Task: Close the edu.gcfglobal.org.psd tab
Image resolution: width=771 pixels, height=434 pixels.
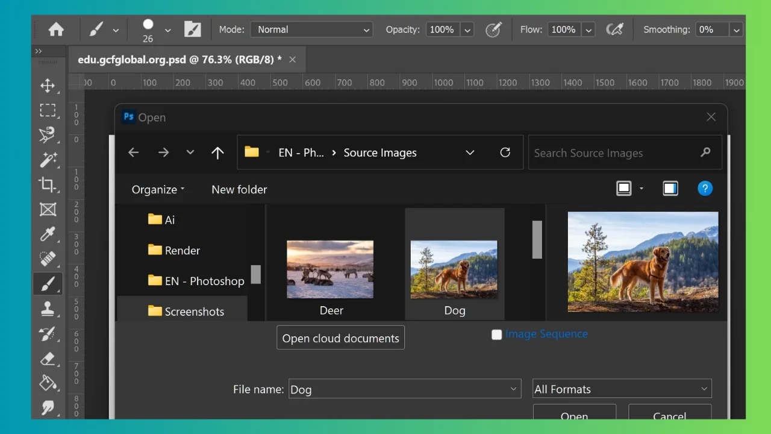Action: [293, 60]
